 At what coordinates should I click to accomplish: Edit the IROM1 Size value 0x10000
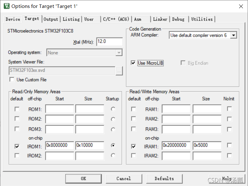90,145
